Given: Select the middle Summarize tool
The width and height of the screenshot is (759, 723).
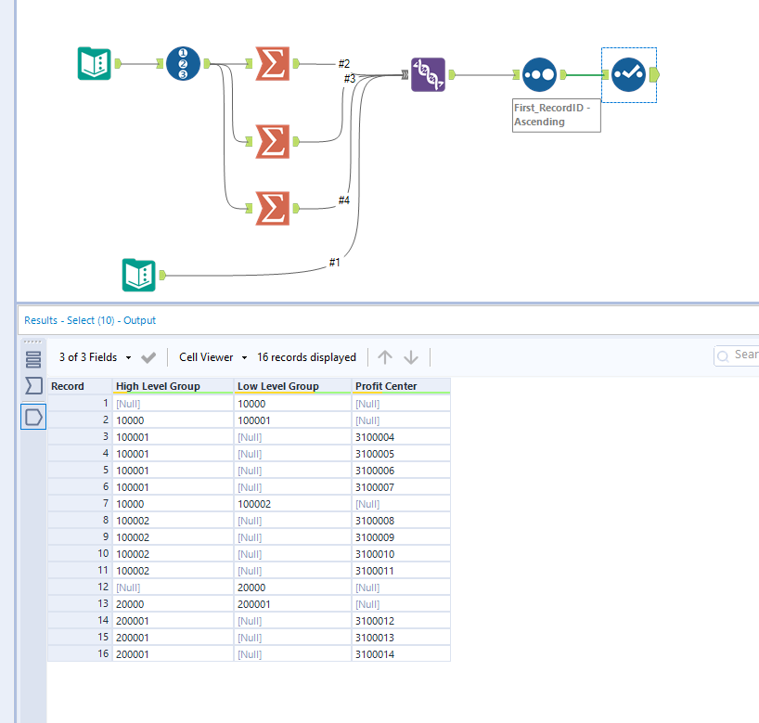Looking at the screenshot, I should [x=270, y=139].
